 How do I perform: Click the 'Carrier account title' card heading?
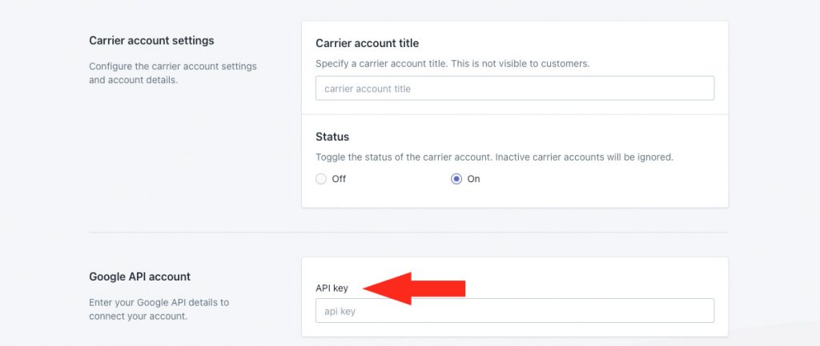pos(367,43)
